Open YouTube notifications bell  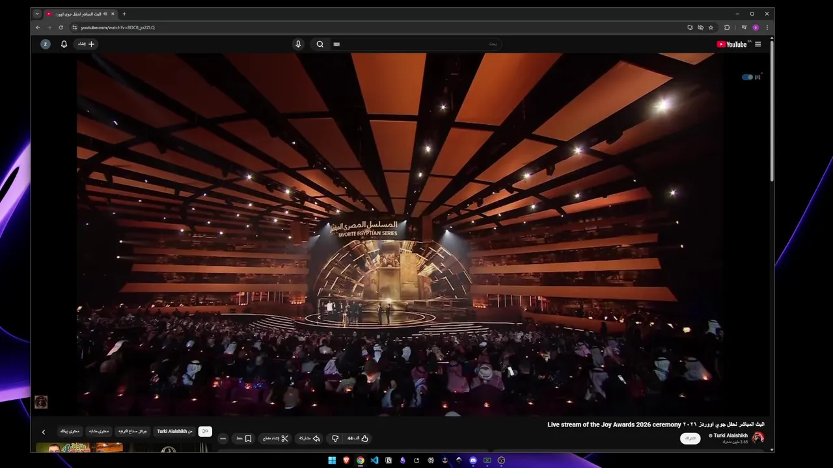[x=64, y=44]
